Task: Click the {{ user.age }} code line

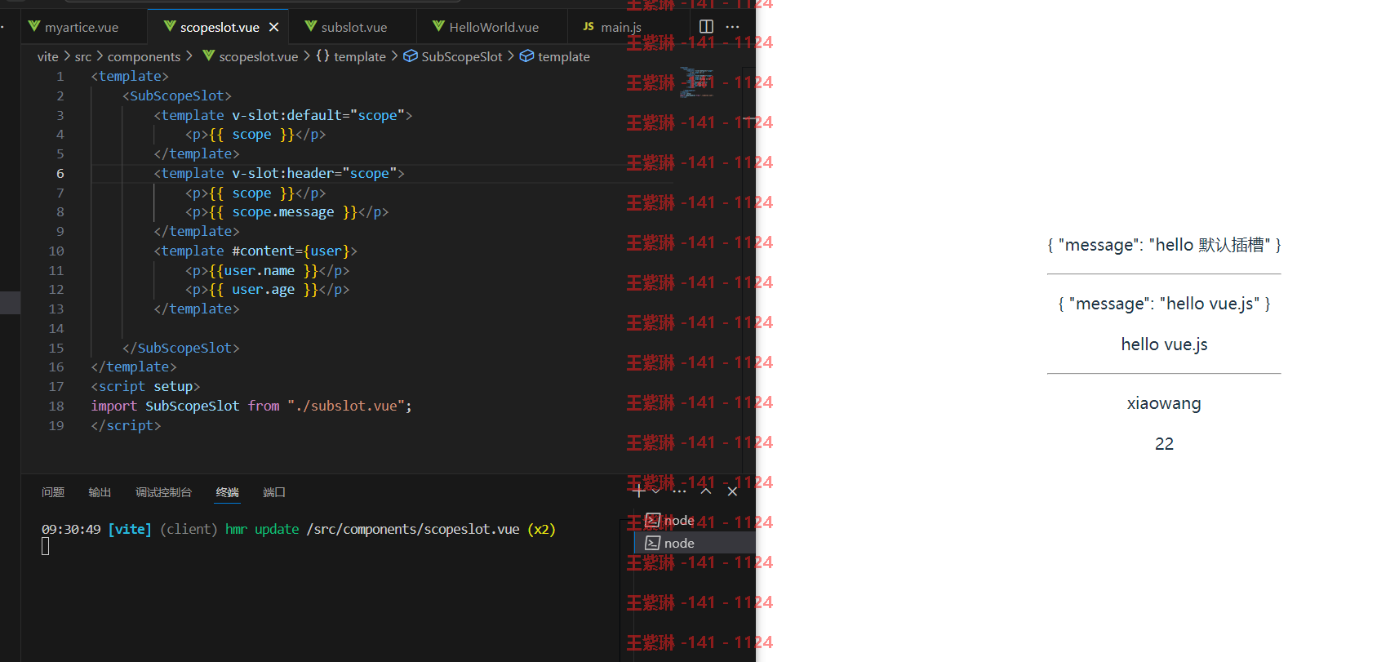Action: point(267,290)
